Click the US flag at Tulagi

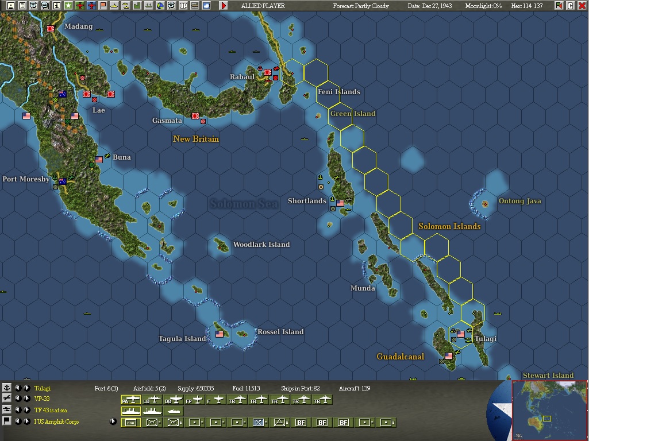tap(461, 334)
